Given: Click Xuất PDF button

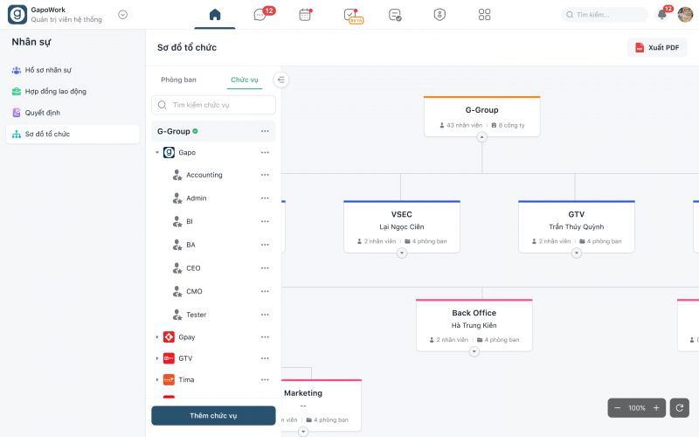Looking at the screenshot, I should 657,47.
